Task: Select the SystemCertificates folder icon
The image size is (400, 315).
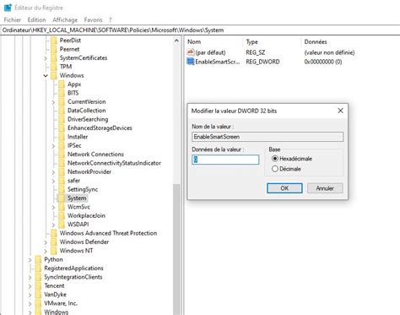Action: coord(54,57)
